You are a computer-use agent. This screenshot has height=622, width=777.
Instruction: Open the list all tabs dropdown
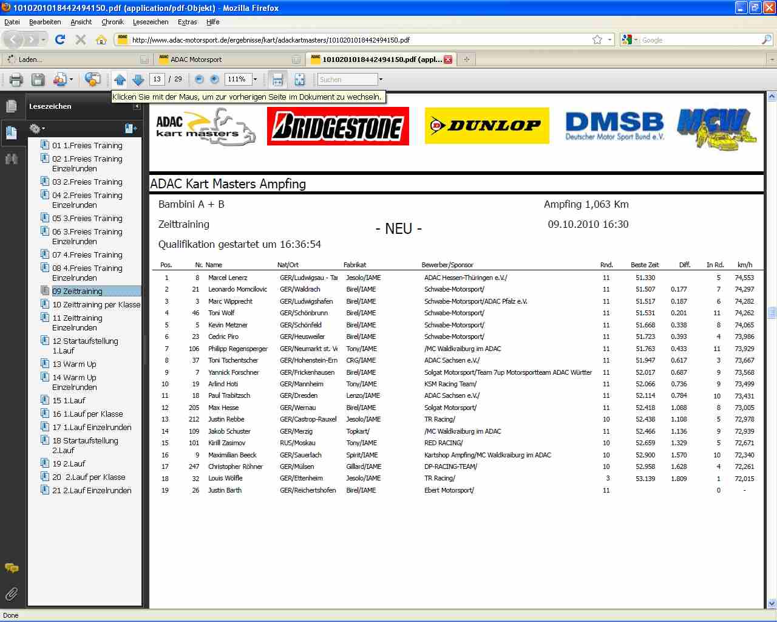point(772,60)
